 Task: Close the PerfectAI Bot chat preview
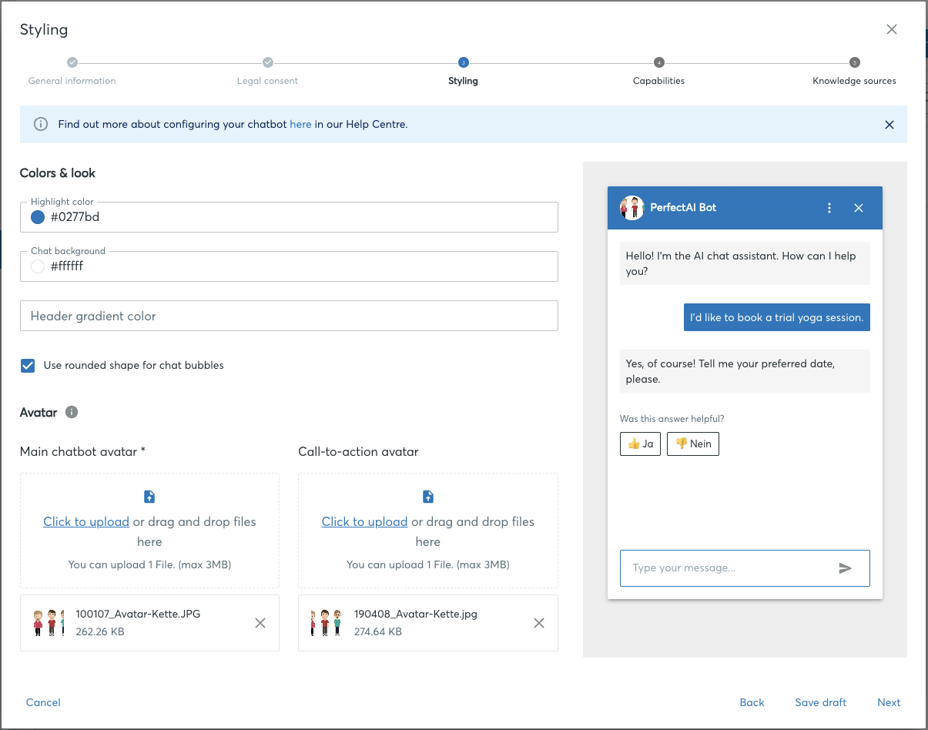tap(859, 208)
